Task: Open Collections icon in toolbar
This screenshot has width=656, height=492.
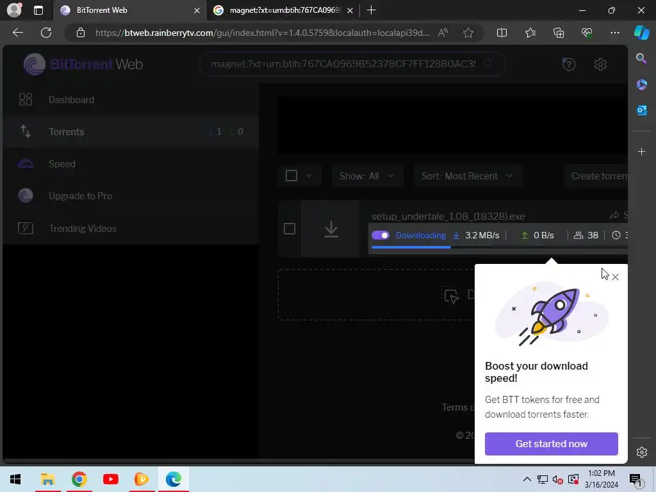Action: [559, 33]
